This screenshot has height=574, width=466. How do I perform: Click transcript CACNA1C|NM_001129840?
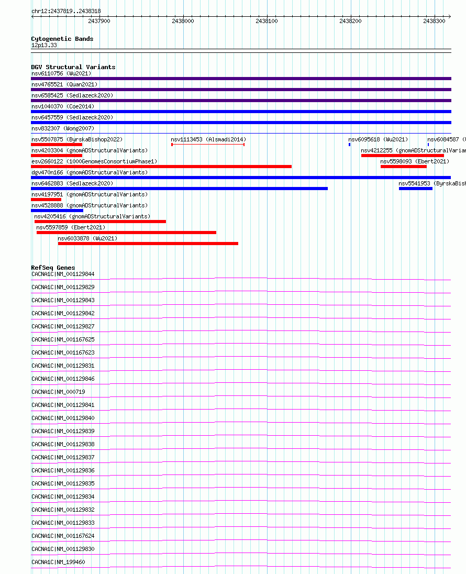(63, 418)
